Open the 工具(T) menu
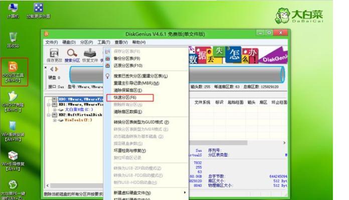Screen dimensions: 349x200 pyautogui.click(x=104, y=42)
